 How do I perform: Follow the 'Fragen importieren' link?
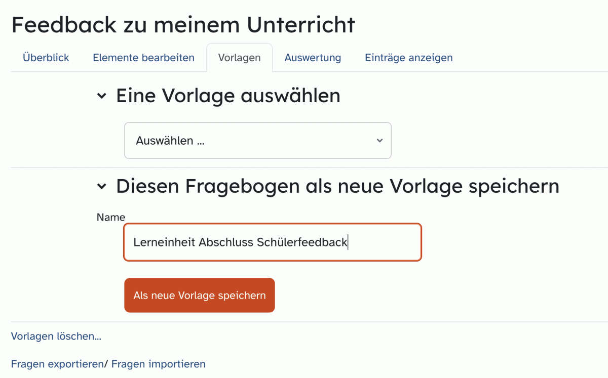[x=159, y=364]
